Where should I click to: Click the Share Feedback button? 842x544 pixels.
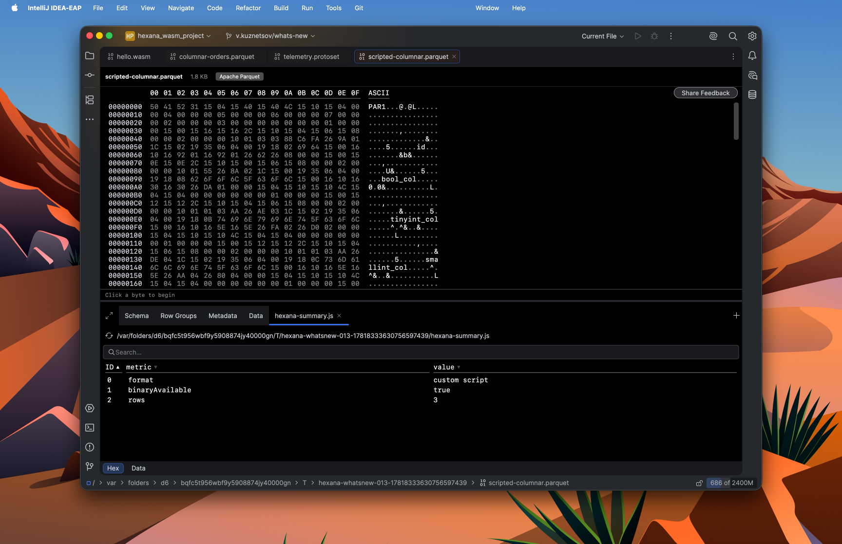[706, 93]
